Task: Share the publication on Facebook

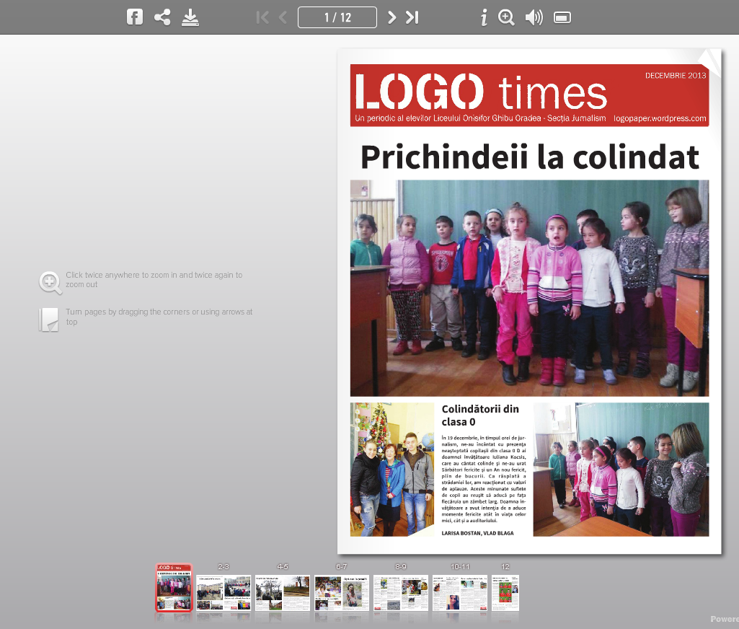Action: 135,17
